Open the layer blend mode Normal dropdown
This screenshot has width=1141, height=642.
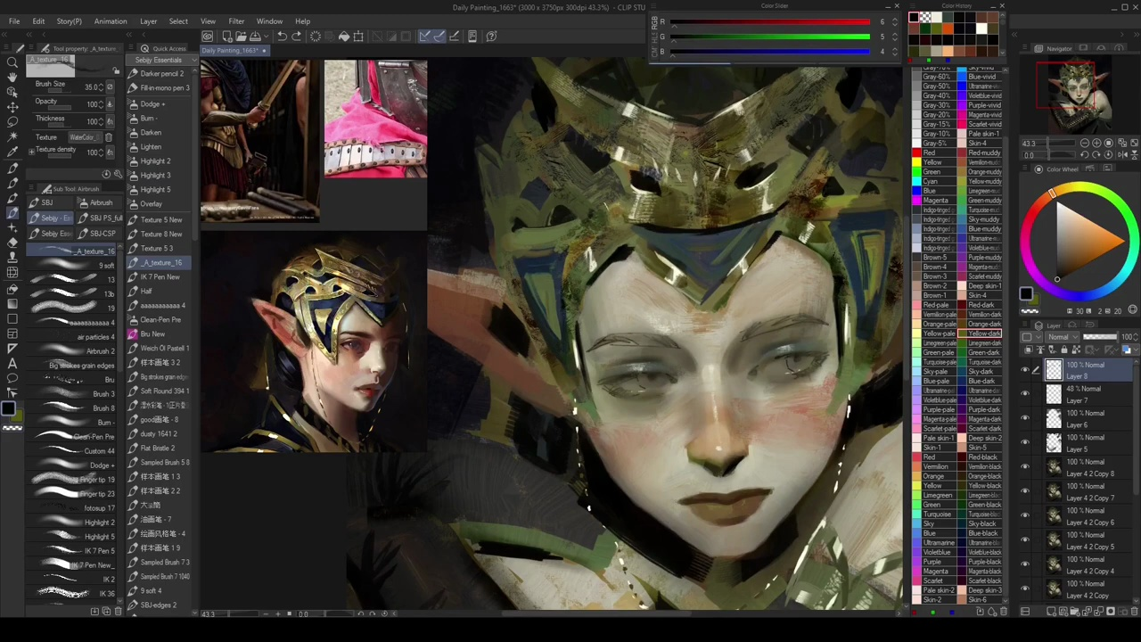1062,337
